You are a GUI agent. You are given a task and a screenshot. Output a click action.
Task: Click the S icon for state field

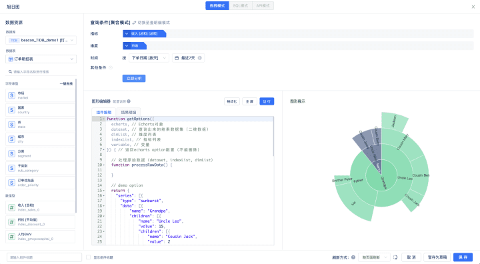[11, 125]
